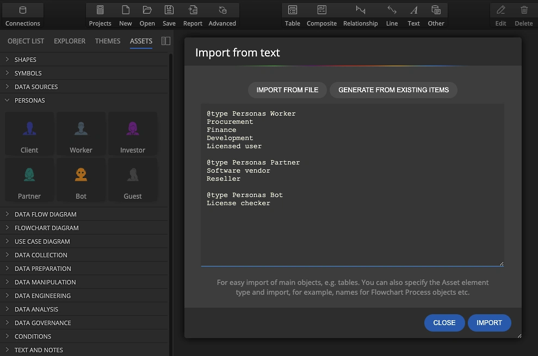
Task: Expand the Data Manipulation section
Action: [84, 282]
